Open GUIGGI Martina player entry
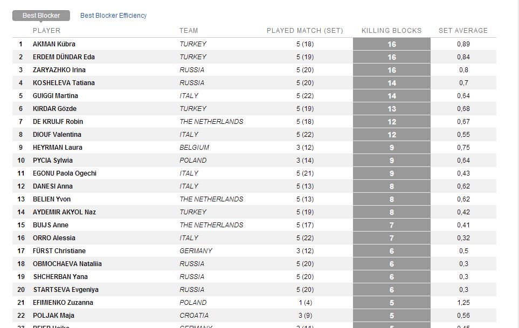 pyautogui.click(x=56, y=95)
